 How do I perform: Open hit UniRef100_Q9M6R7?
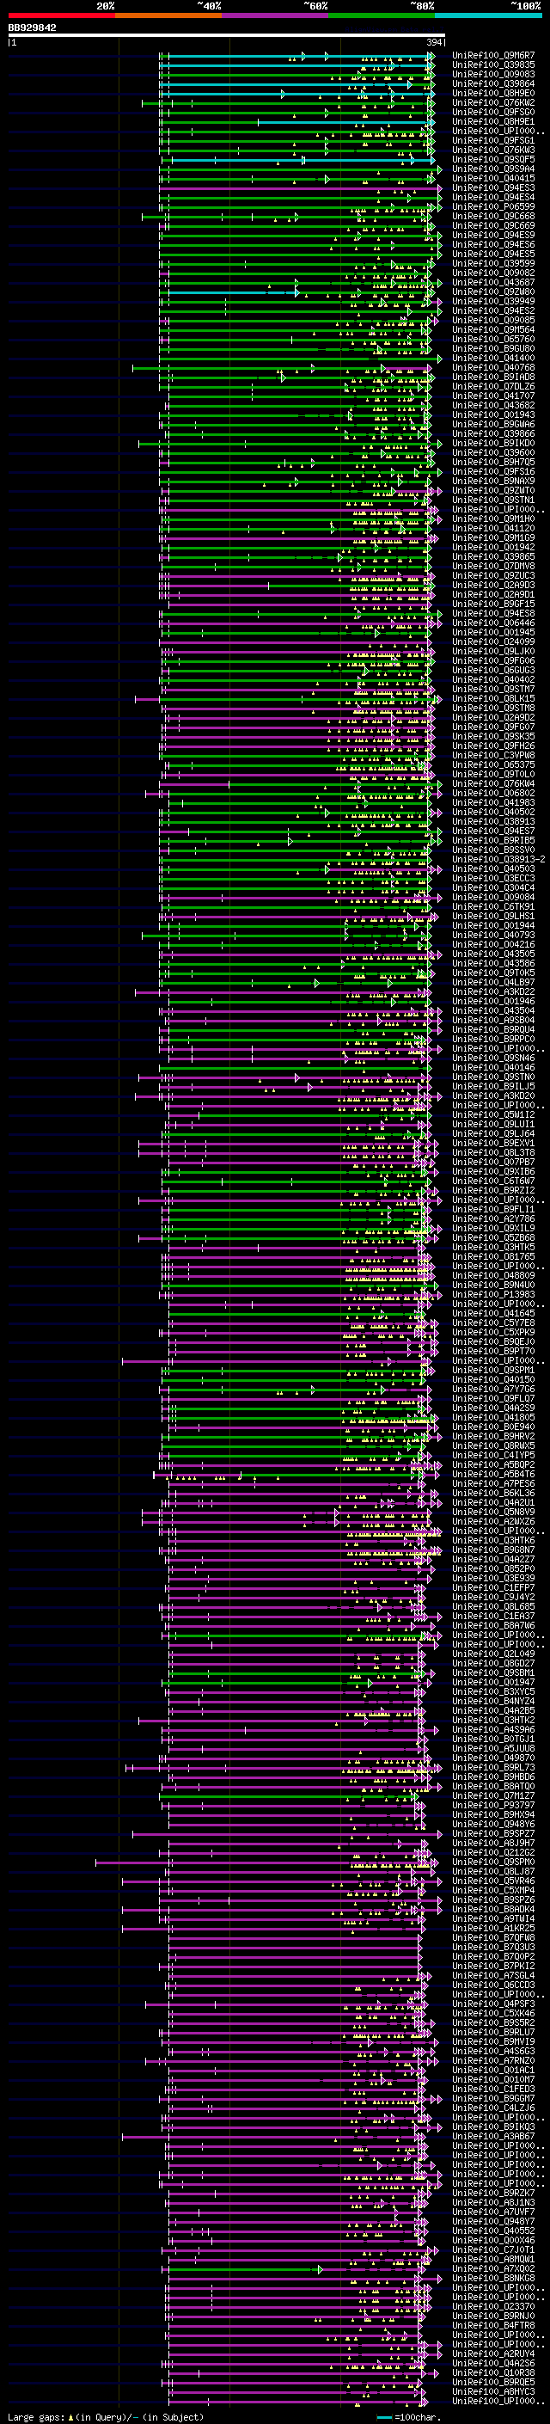point(493,56)
